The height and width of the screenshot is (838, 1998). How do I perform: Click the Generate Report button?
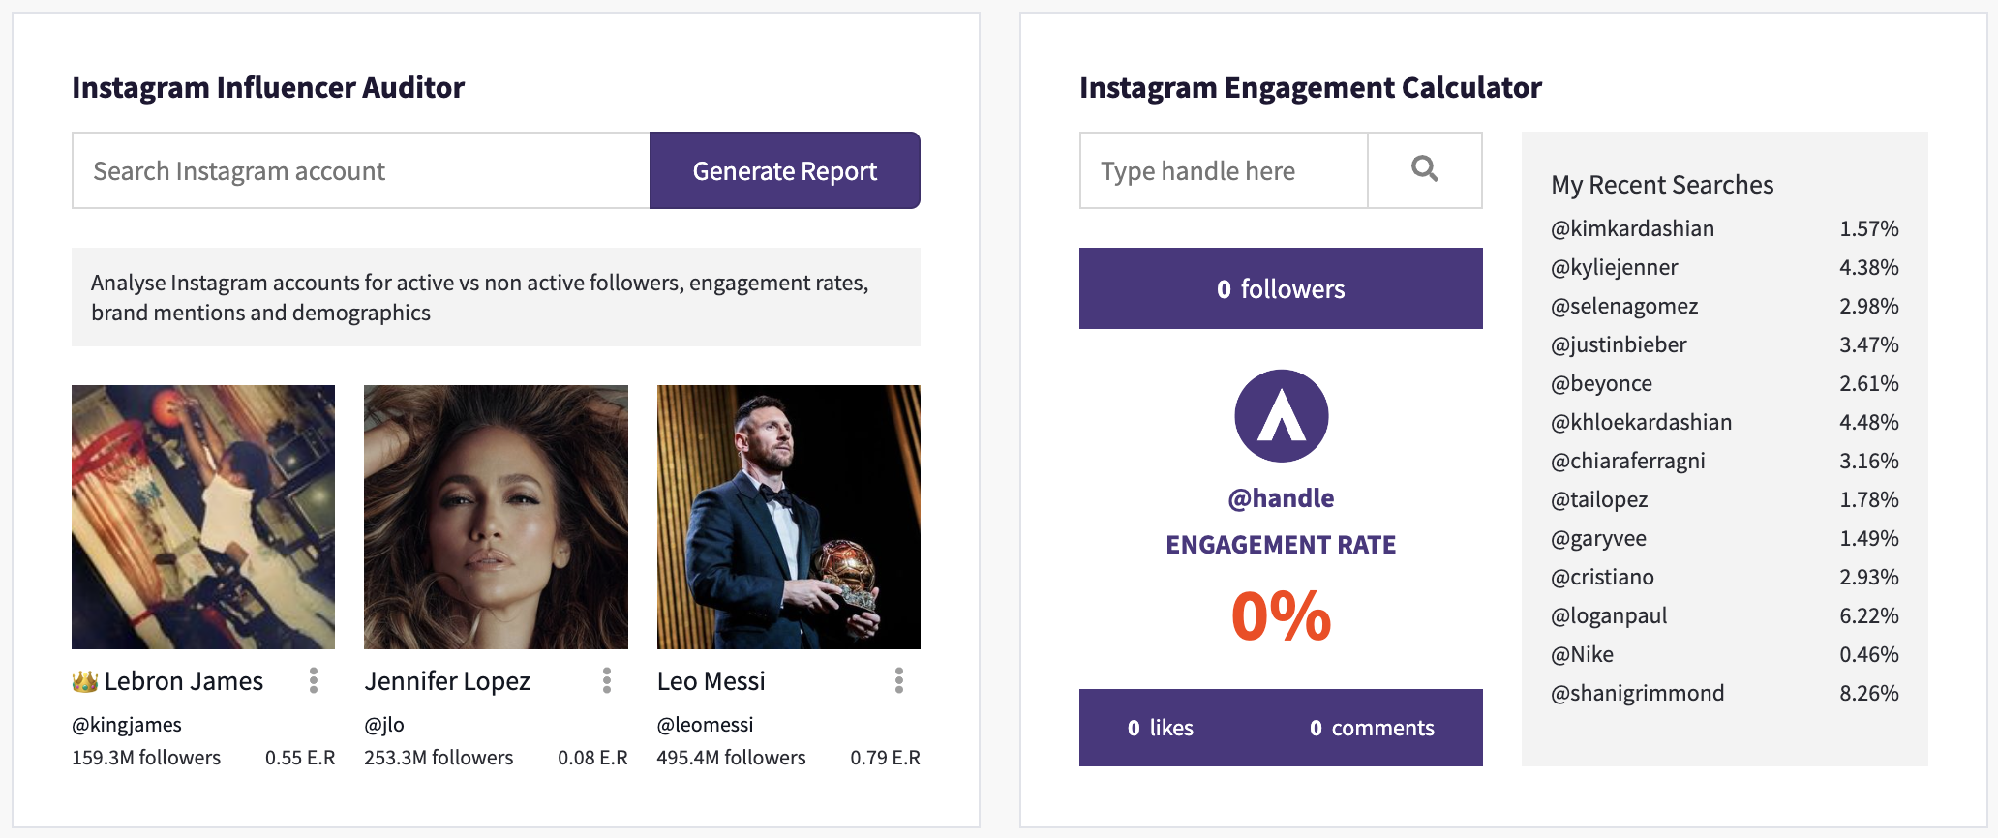click(x=784, y=170)
